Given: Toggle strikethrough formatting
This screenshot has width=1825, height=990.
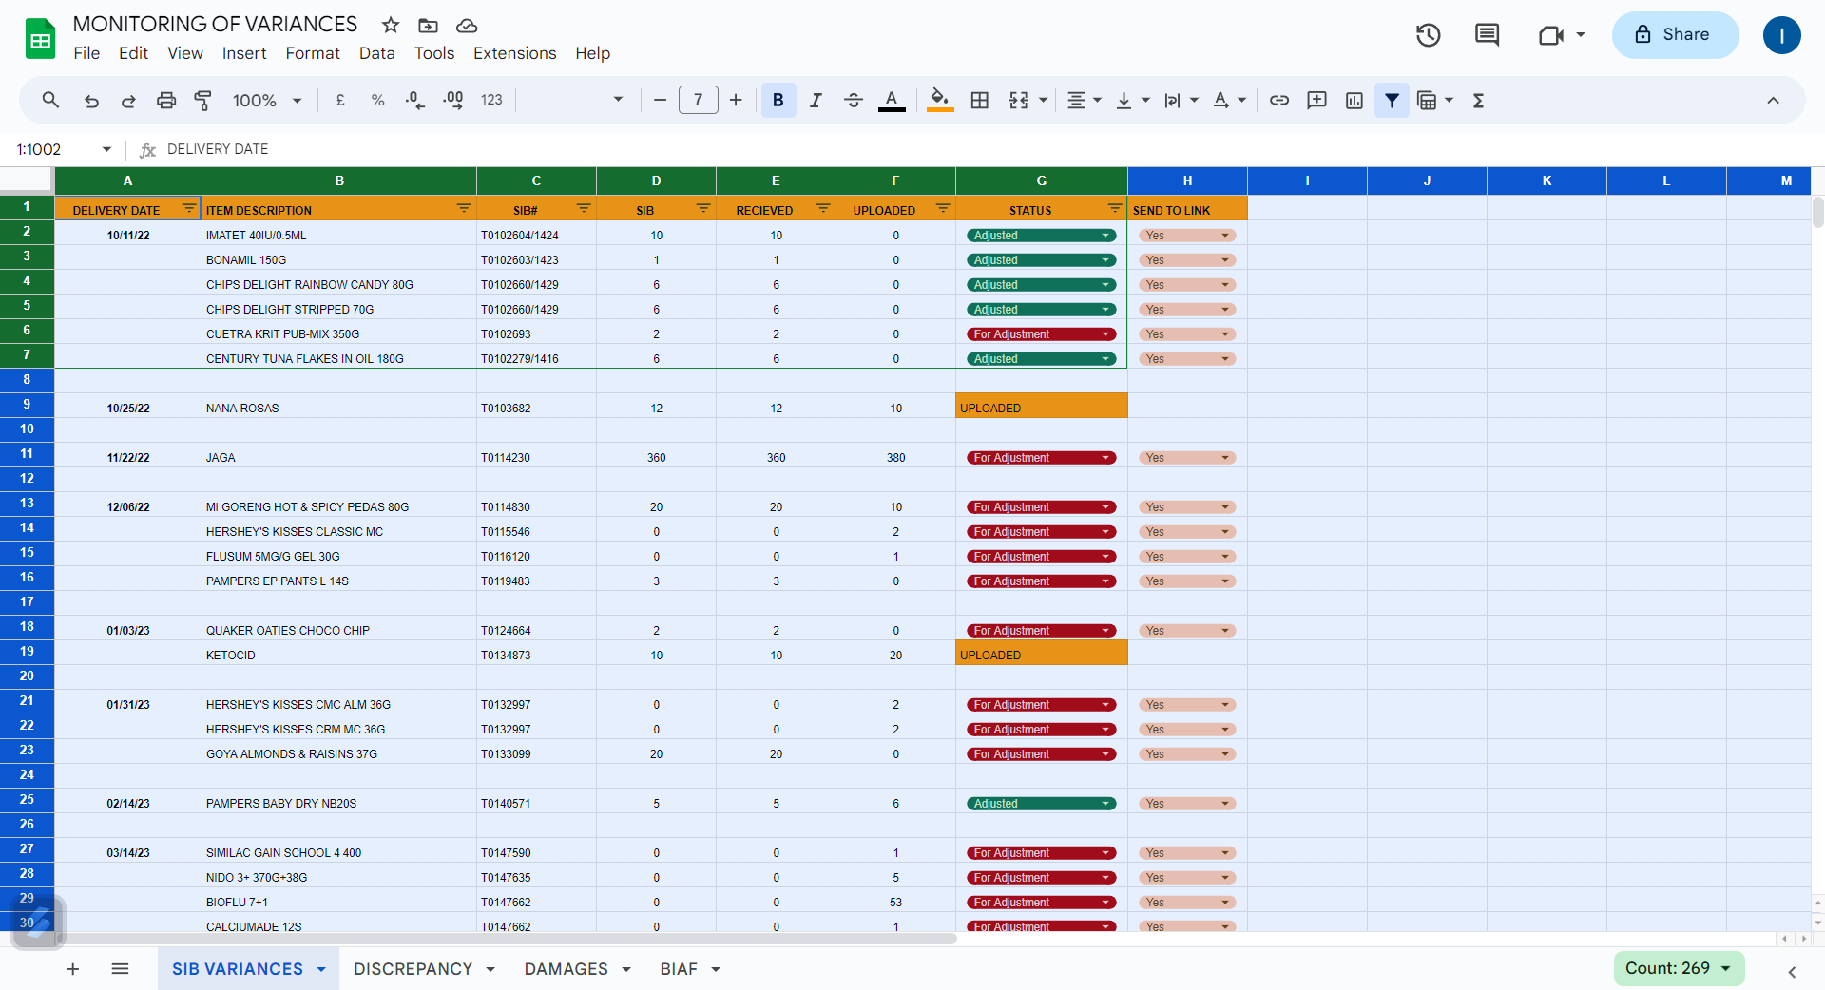Looking at the screenshot, I should pos(854,100).
